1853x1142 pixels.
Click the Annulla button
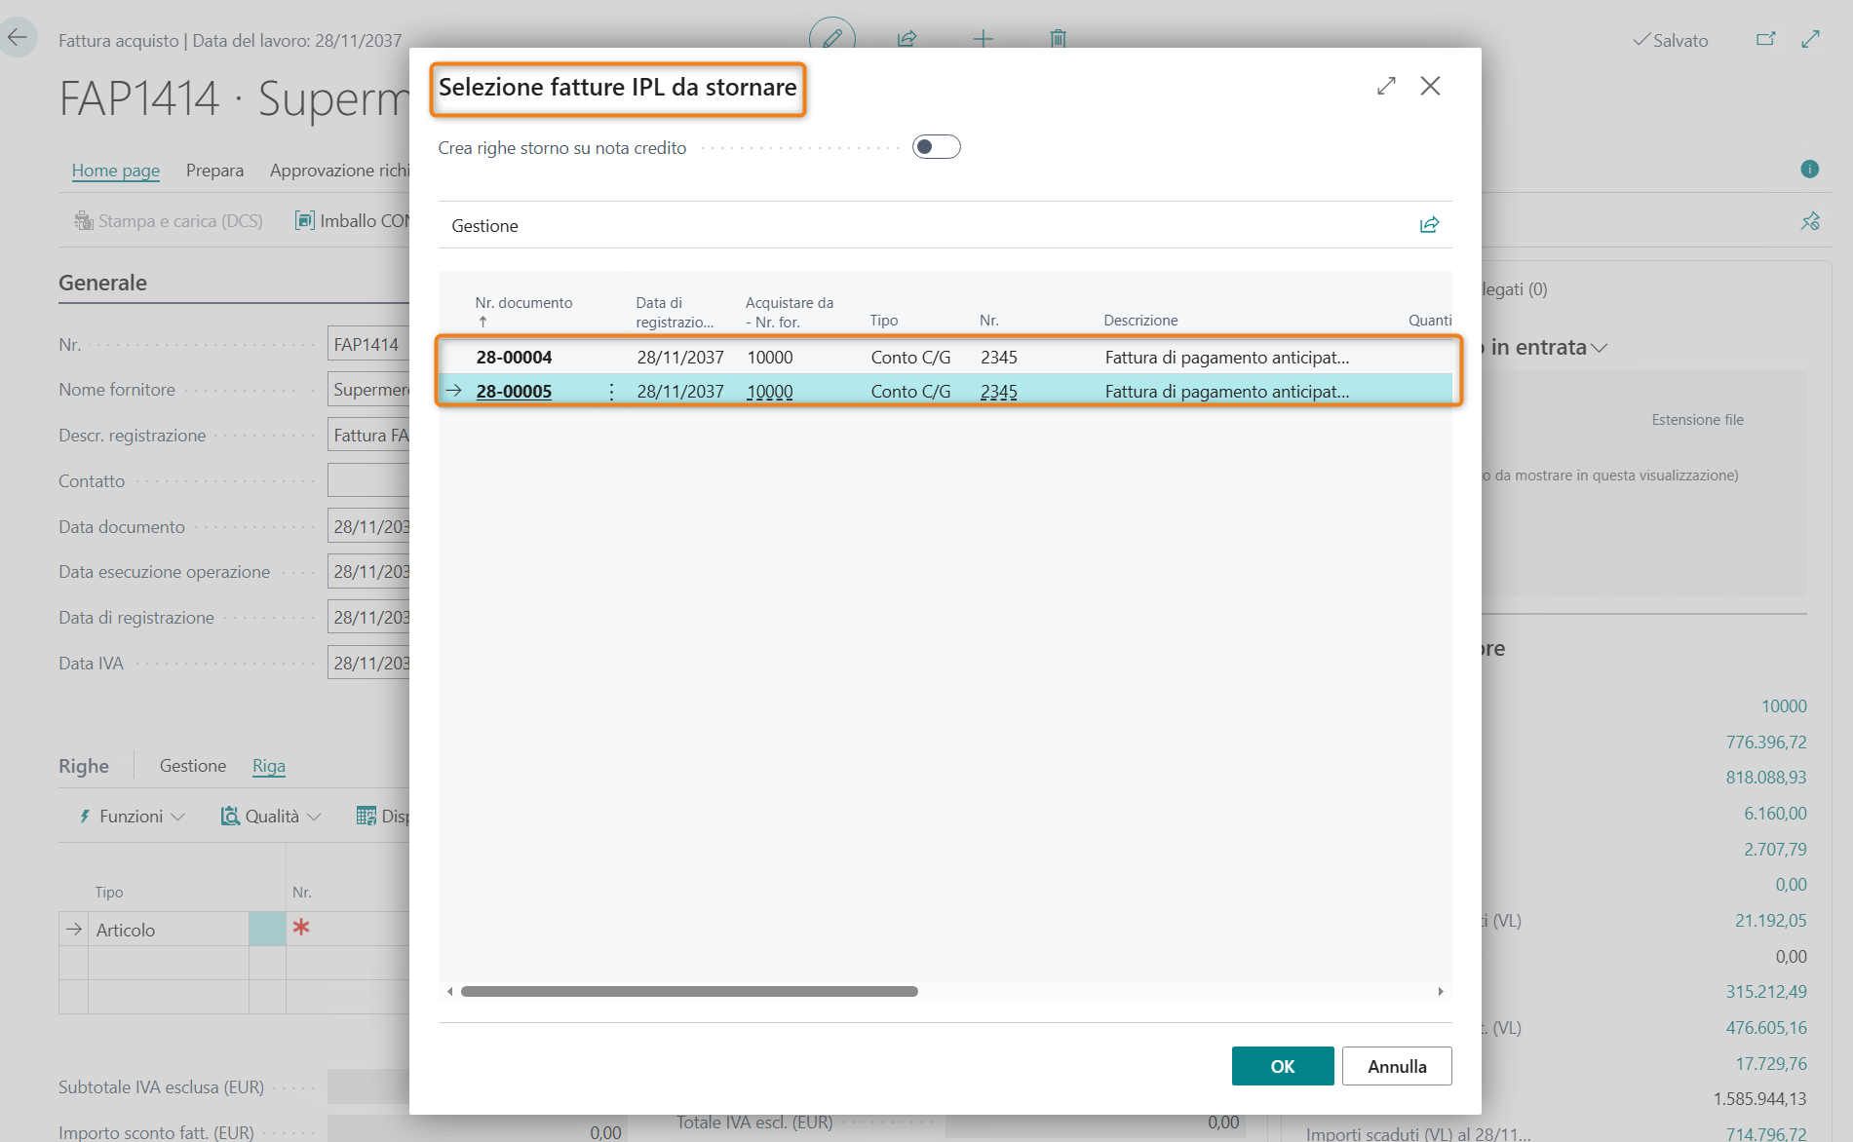1396,1066
